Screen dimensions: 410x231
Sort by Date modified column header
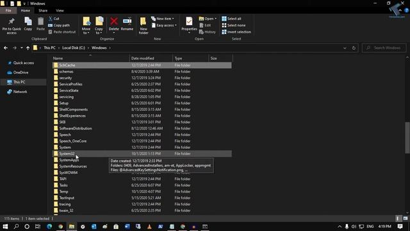[151, 58]
